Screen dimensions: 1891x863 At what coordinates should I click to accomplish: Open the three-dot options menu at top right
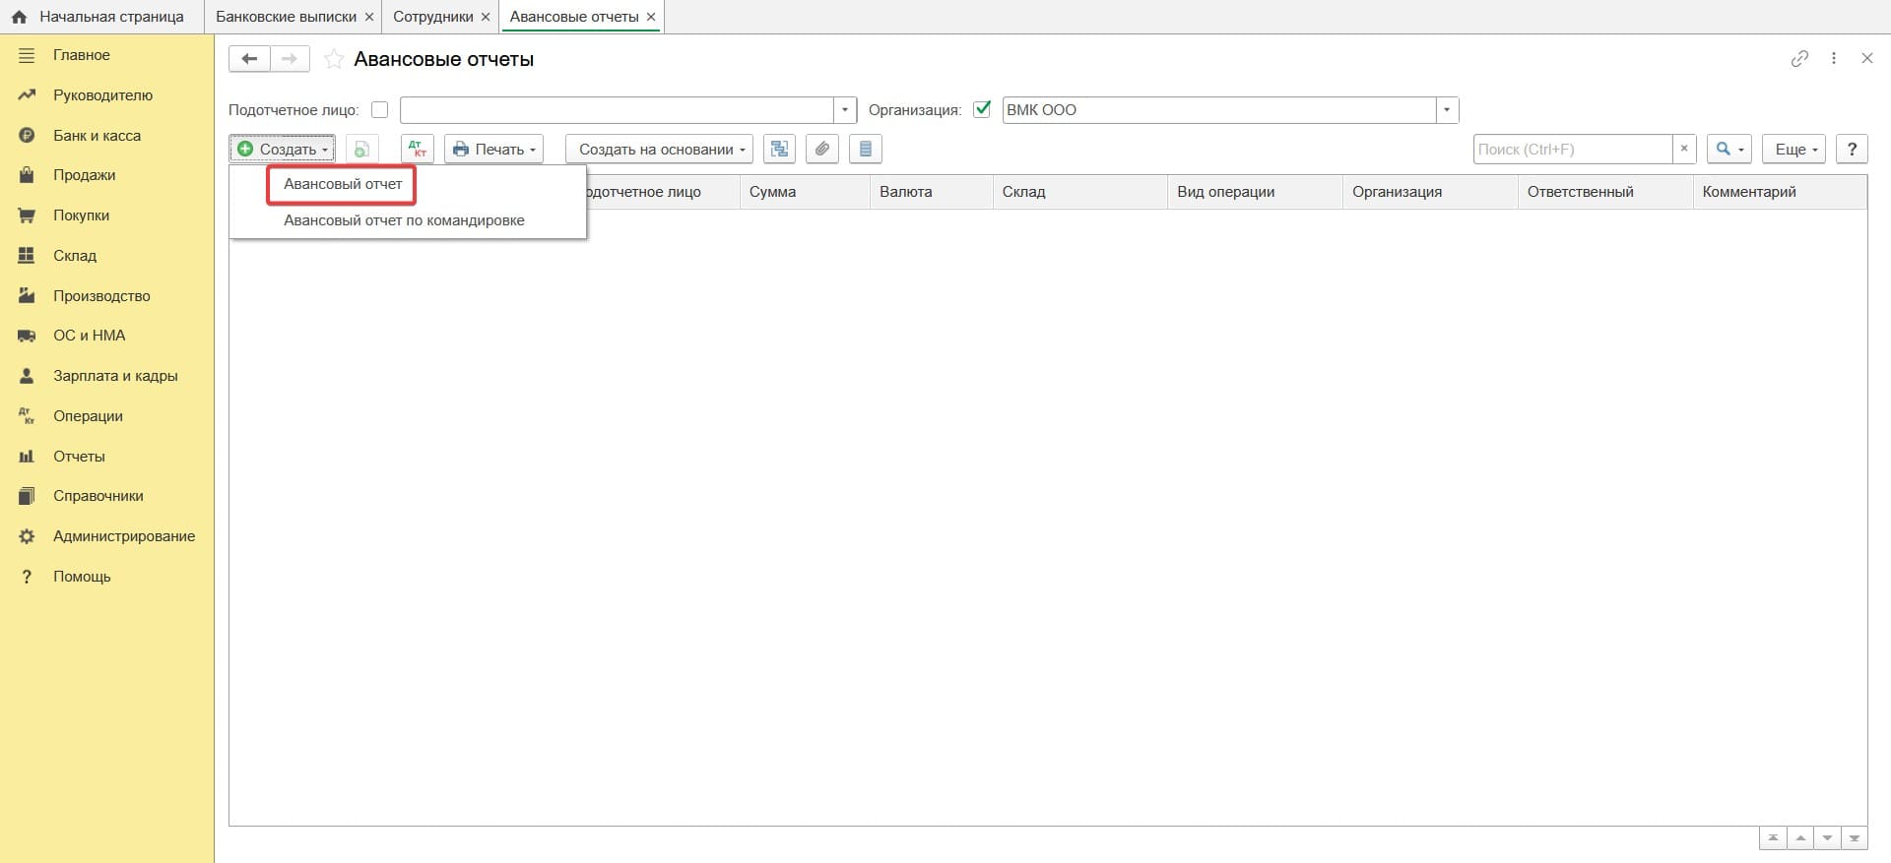(x=1834, y=58)
